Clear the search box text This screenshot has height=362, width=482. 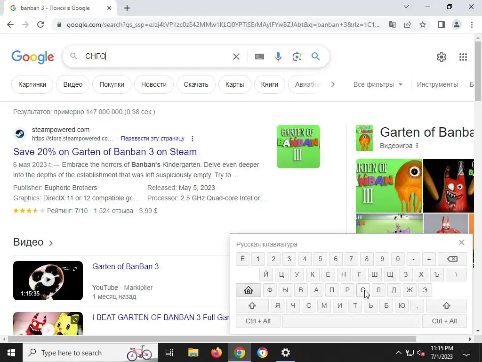pos(236,57)
